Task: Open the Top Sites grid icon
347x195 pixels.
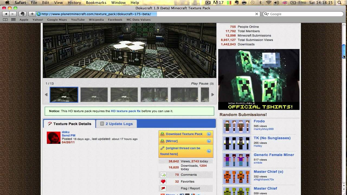Action: tap(13, 19)
